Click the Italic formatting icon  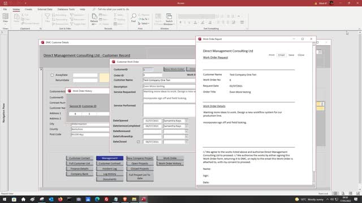coord(185,23)
